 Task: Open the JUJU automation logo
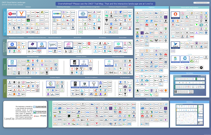28,86
